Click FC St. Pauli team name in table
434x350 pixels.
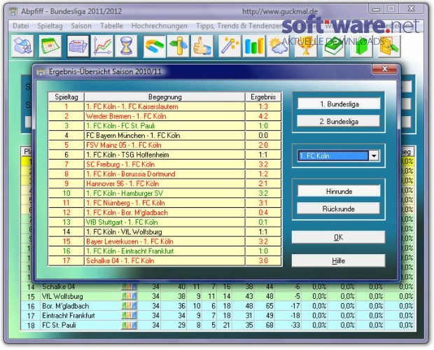point(59,325)
